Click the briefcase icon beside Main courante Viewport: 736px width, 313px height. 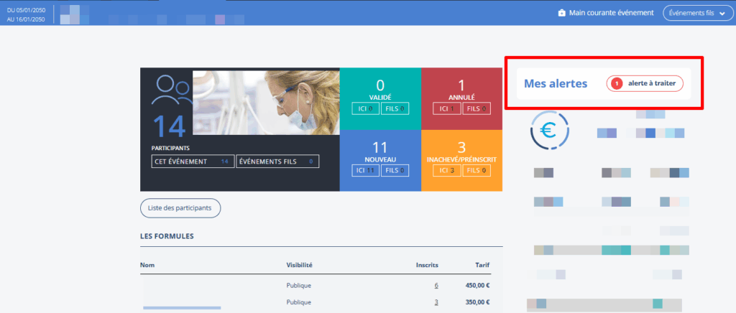coord(562,13)
